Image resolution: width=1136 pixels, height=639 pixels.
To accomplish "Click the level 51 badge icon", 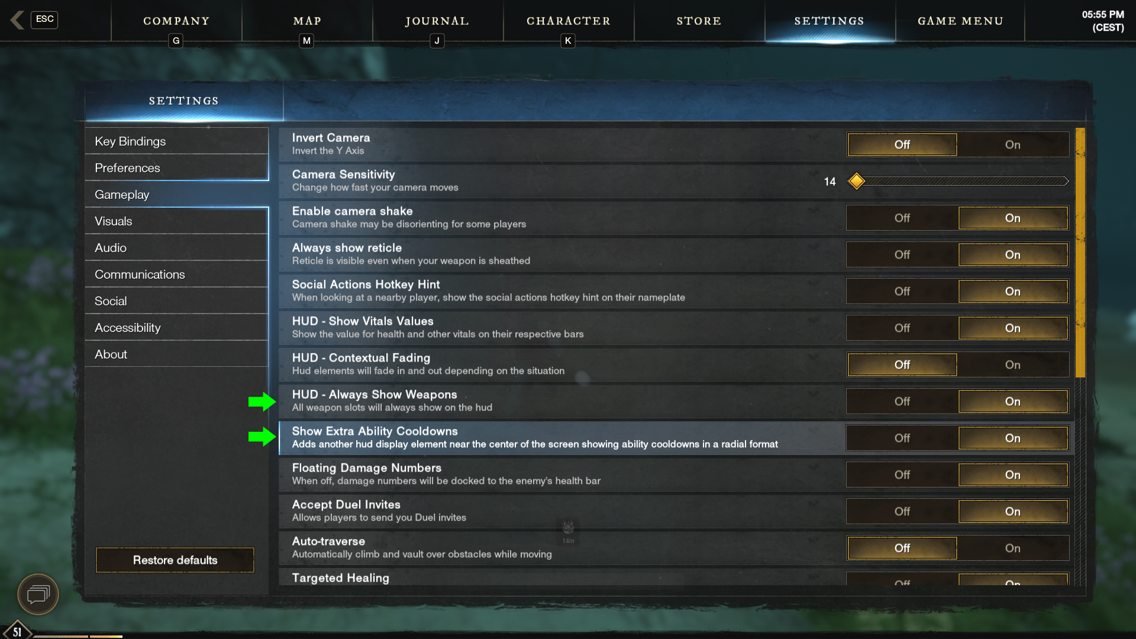I will coord(17,631).
